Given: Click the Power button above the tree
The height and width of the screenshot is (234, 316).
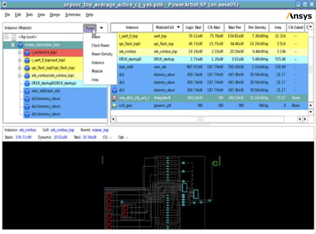Looking at the screenshot, I should click(x=90, y=28).
